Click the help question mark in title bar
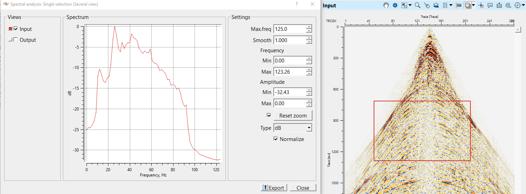 (296, 4)
